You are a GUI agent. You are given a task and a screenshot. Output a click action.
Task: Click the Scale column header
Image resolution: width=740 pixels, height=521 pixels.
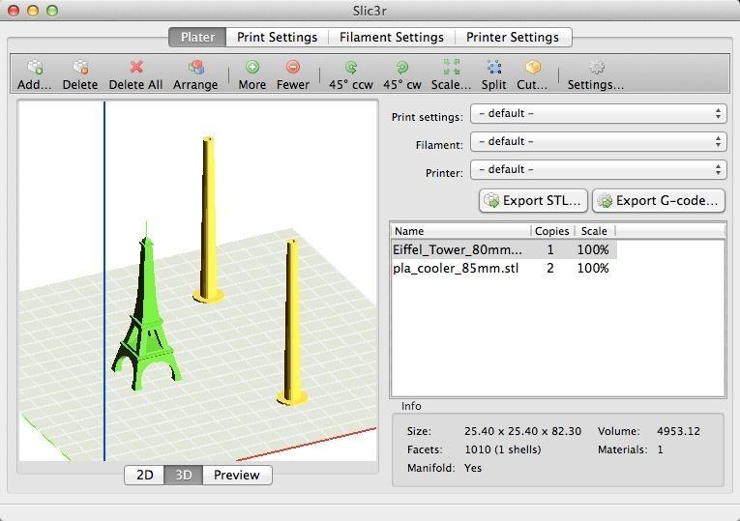click(x=595, y=231)
